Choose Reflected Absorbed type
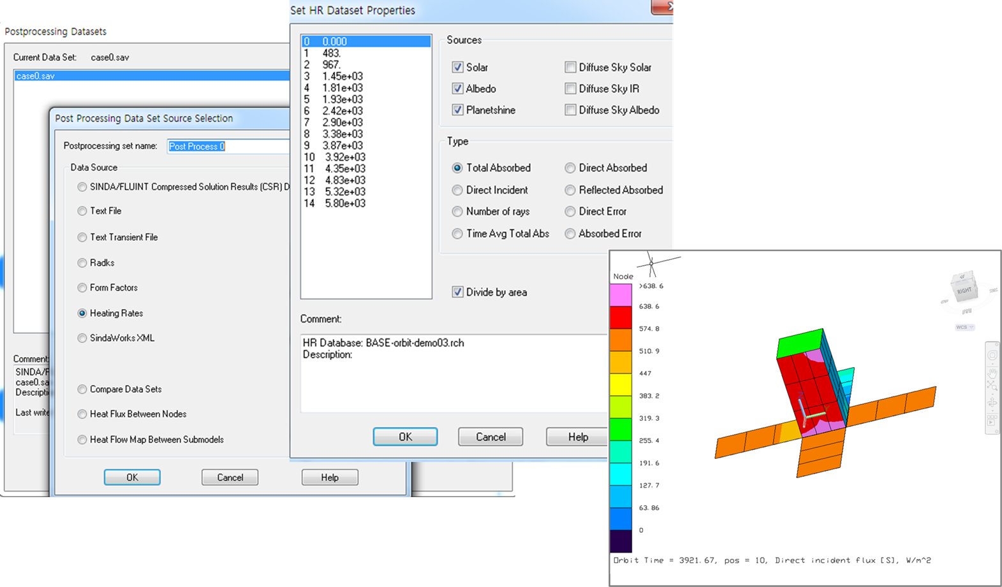 [x=570, y=190]
